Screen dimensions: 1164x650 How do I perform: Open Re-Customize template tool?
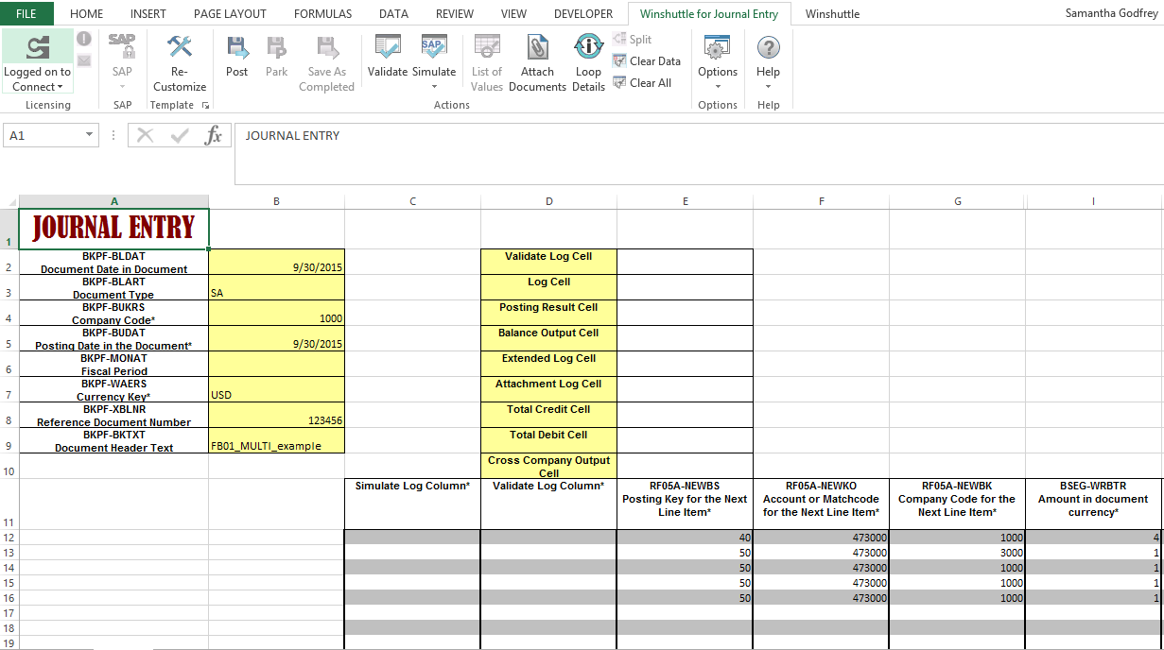(x=180, y=62)
